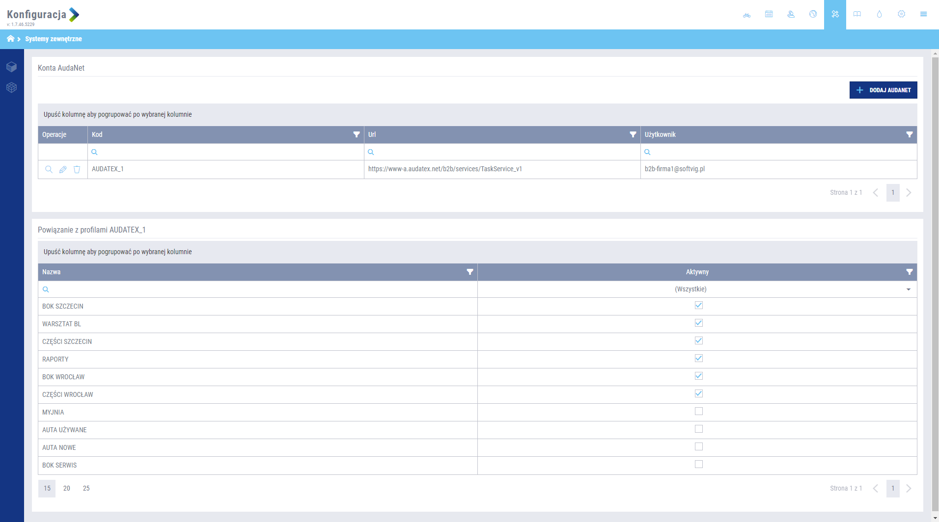Click the pencil edit icon for AUDATEX_1
Screen dimensions: 939x522
(x=63, y=169)
